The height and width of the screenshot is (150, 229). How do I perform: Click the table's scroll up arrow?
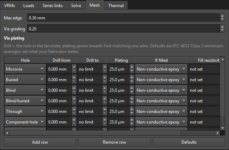[x=222, y=59]
